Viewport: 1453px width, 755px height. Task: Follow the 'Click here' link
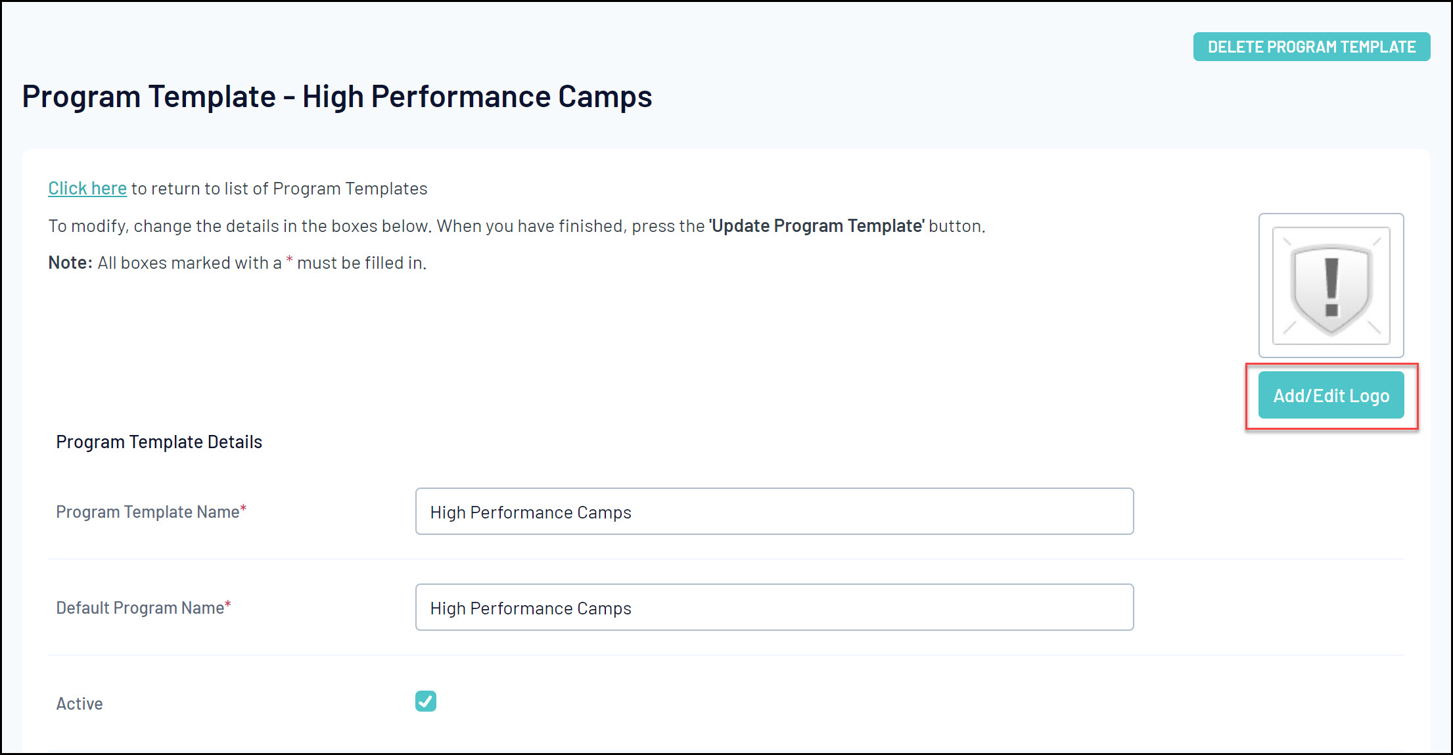tap(87, 189)
